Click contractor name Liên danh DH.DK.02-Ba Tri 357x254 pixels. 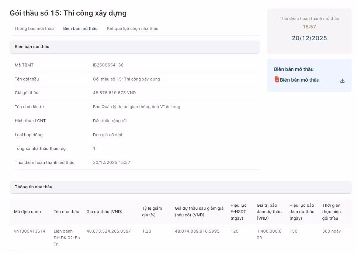click(x=66, y=237)
